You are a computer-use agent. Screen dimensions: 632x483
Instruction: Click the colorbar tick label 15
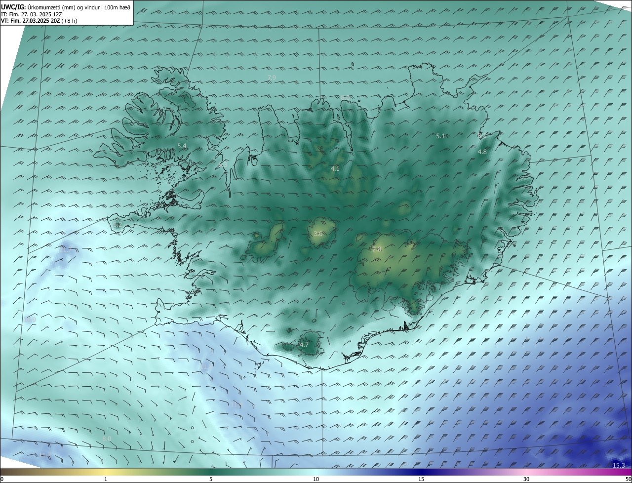(x=421, y=479)
